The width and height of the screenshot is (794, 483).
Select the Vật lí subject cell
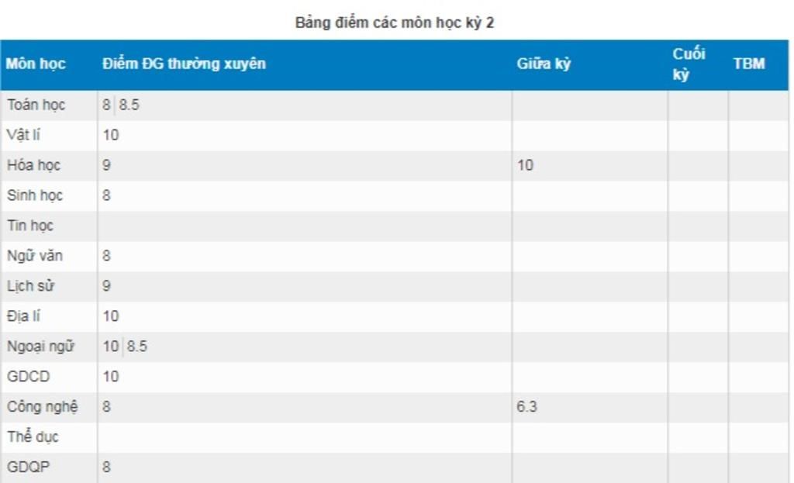24,135
